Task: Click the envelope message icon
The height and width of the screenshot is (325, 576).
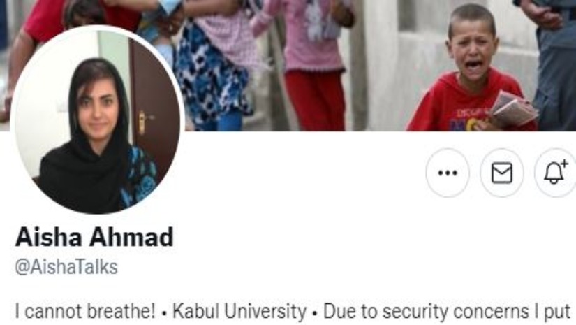Action: click(502, 173)
